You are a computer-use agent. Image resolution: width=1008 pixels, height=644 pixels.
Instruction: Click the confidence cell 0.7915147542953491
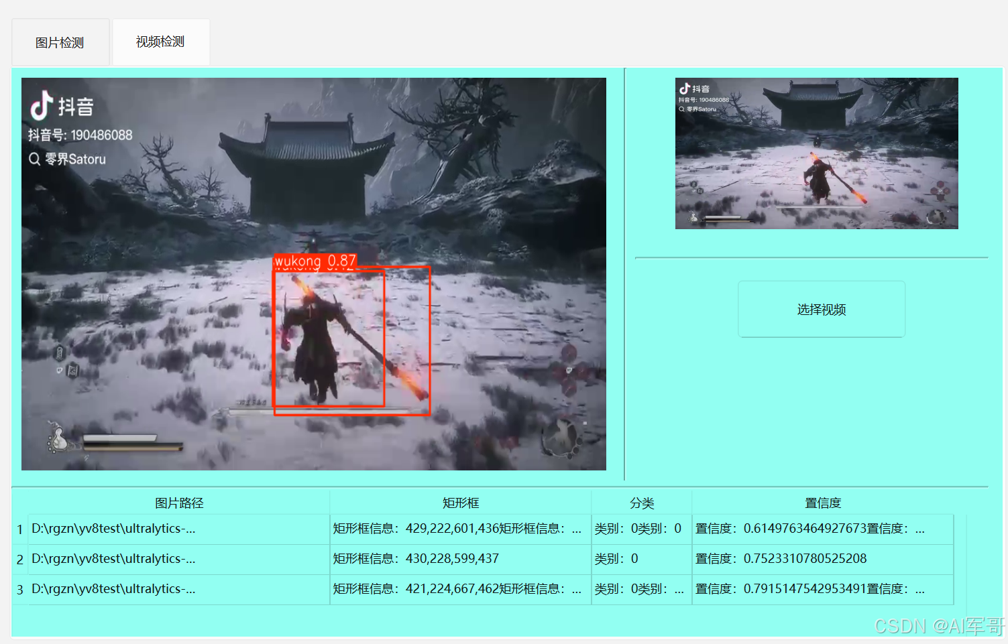pyautogui.click(x=823, y=590)
